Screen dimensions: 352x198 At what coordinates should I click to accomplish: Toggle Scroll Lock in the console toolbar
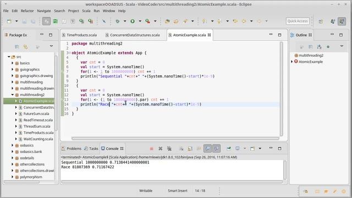pyautogui.click(x=190, y=148)
